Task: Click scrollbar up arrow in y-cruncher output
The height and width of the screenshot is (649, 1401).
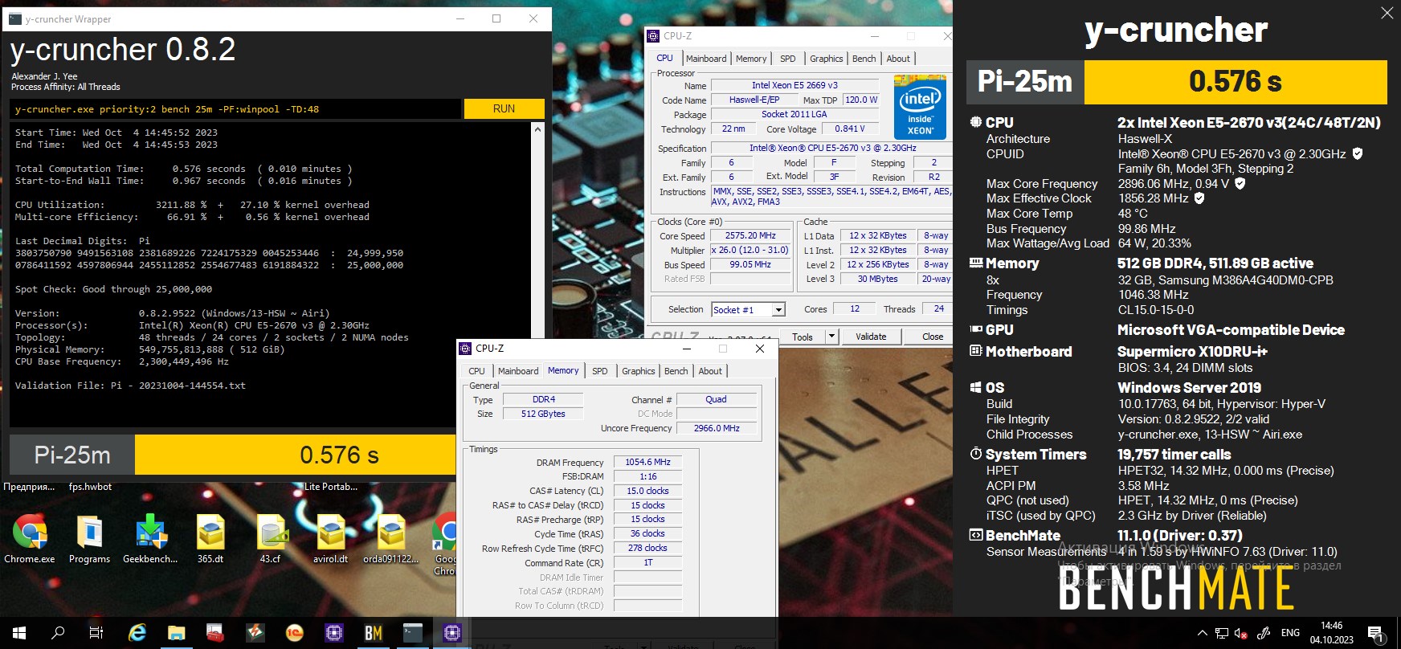Action: pos(537,129)
